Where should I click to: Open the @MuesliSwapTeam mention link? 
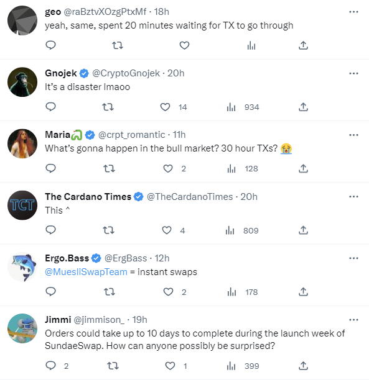point(86,272)
